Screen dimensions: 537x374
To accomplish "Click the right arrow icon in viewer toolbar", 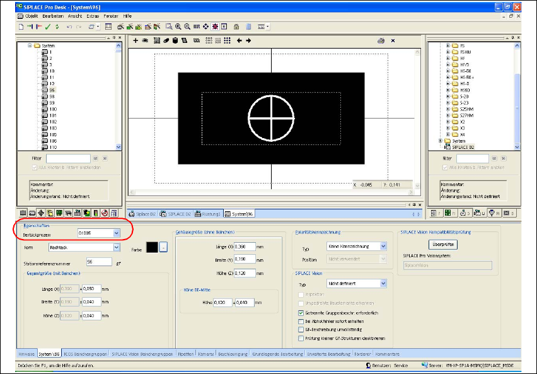I will point(248,40).
